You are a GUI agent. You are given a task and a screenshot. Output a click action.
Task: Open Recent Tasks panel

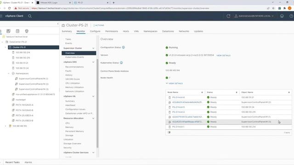coord(12,162)
